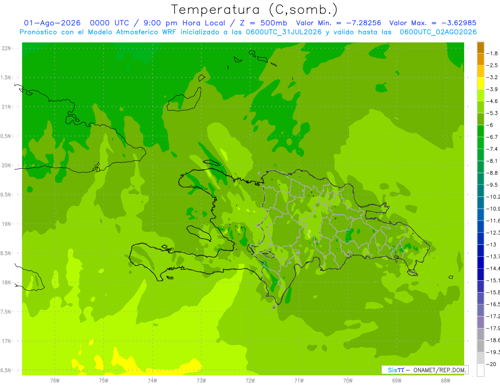Viewport: 500px width, 386px height.
Task: Click the '69W' longitude label
Action: (396, 381)
